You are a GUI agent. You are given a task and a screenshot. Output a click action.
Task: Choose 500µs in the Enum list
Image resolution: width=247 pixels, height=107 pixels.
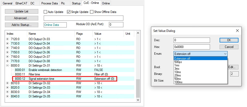coord(200,62)
